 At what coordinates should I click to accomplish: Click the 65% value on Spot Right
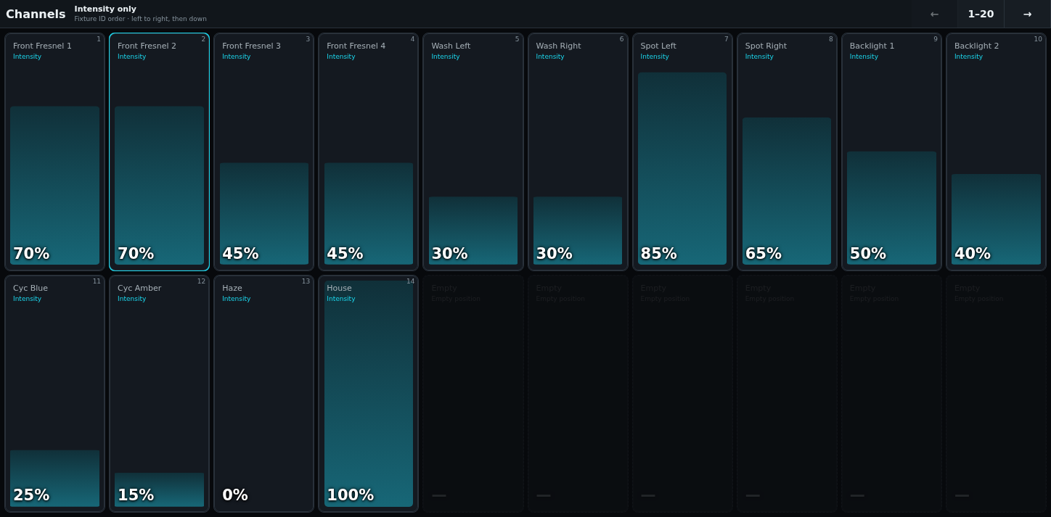pyautogui.click(x=763, y=254)
